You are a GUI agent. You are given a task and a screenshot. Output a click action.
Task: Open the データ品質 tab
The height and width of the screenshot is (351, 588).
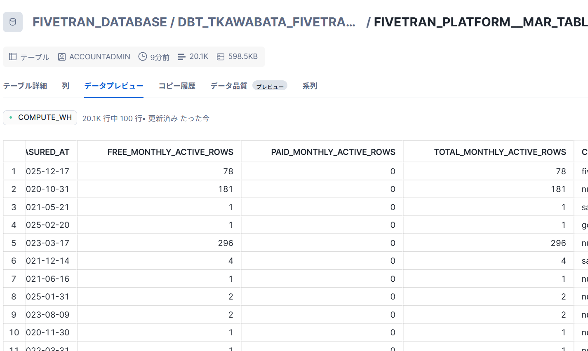(x=229, y=86)
